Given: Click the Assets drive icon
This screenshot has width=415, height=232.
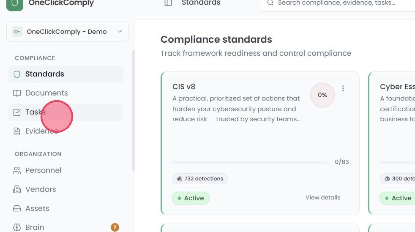Looking at the screenshot, I should pyautogui.click(x=17, y=208).
